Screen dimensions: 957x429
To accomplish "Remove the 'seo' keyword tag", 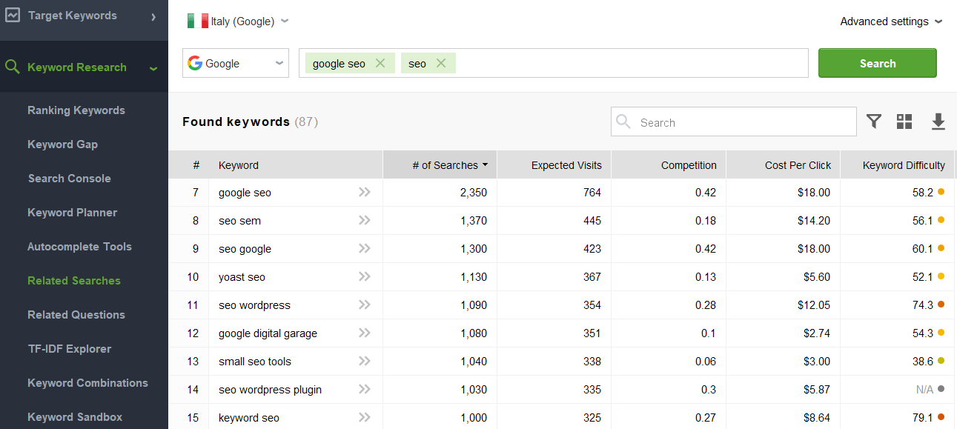I will pyautogui.click(x=441, y=63).
